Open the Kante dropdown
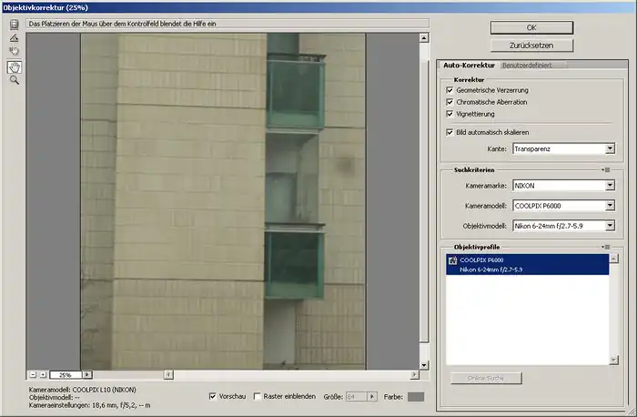 563,147
